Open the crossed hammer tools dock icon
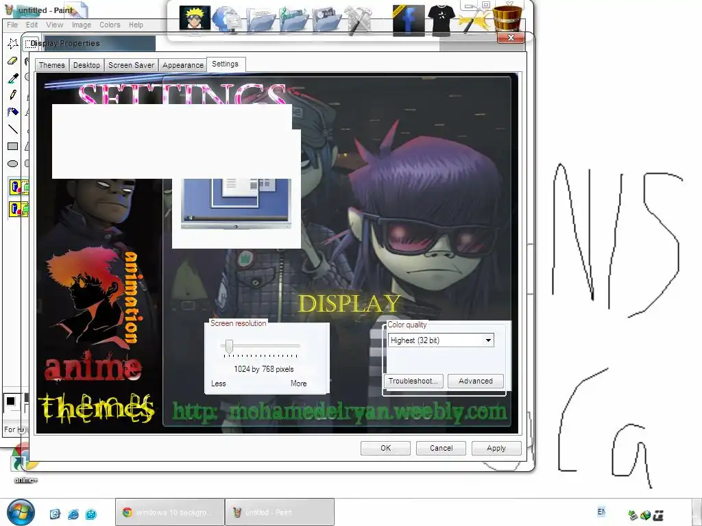Image resolution: width=702 pixels, height=526 pixels. point(358,20)
